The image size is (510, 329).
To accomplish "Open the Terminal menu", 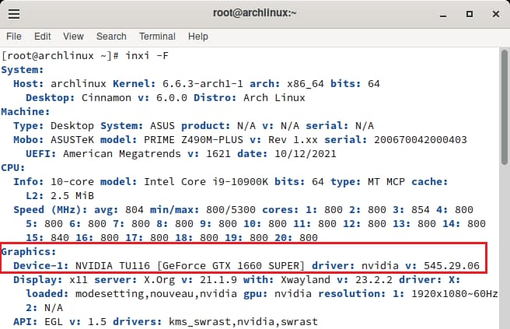I will [157, 37].
